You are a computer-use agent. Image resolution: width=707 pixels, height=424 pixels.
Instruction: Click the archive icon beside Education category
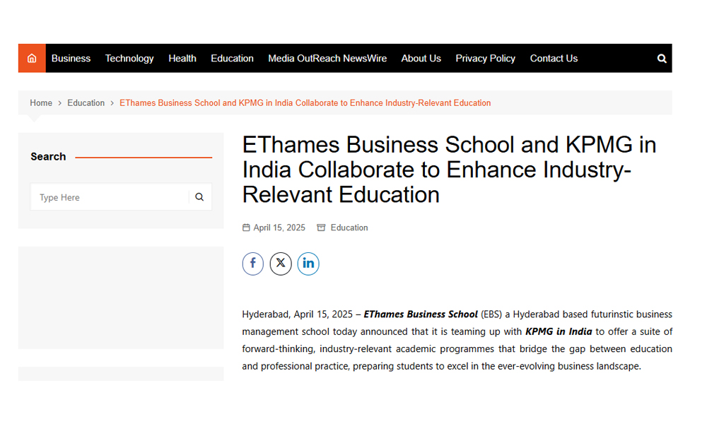[321, 228]
